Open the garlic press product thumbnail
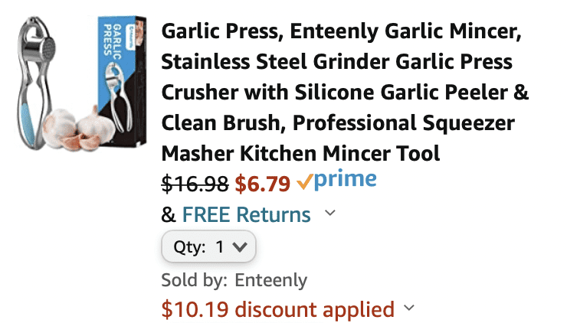 pyautogui.click(x=82, y=83)
